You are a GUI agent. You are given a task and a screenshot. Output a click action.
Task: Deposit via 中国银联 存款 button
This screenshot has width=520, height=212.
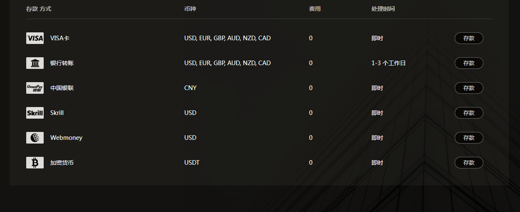pyautogui.click(x=469, y=88)
